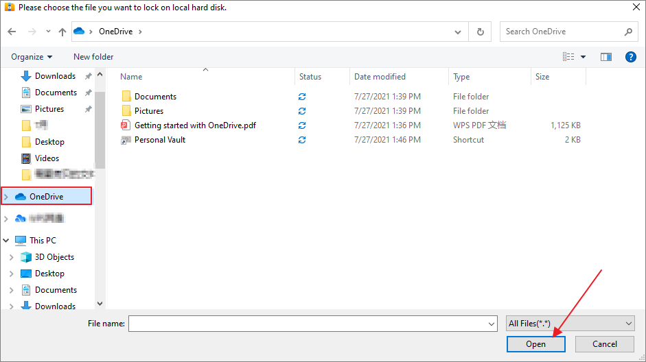
Task: Open the view options dropdown arrow
Action: (x=583, y=57)
